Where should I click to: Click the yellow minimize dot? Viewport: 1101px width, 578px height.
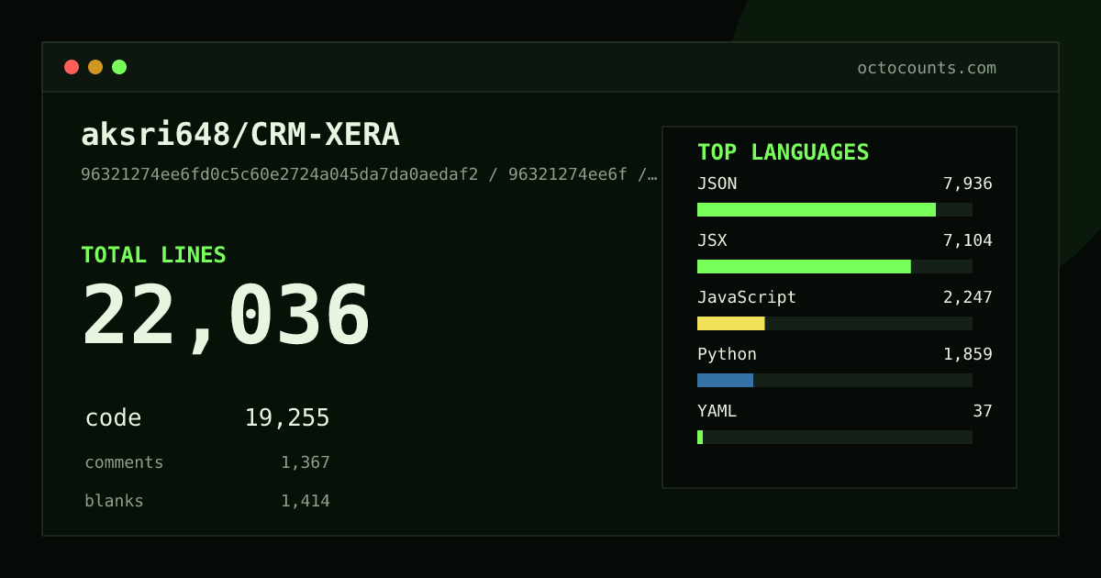[95, 67]
